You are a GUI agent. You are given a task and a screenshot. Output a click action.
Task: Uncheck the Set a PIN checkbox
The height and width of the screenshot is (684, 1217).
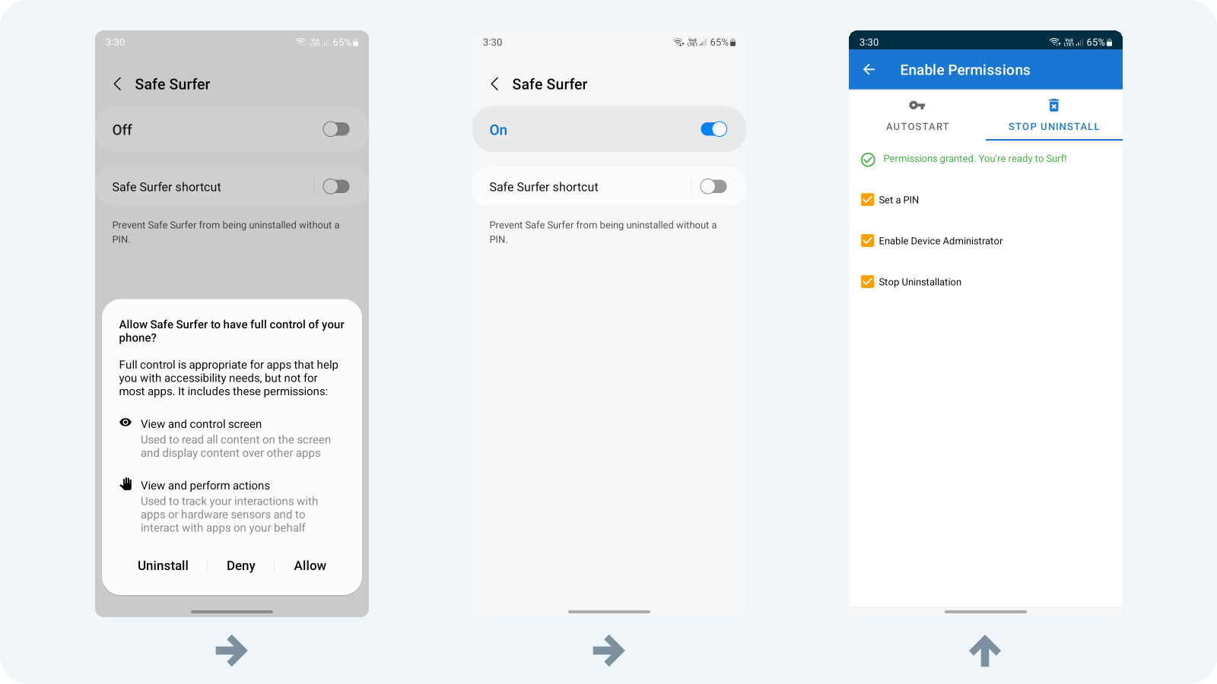867,200
